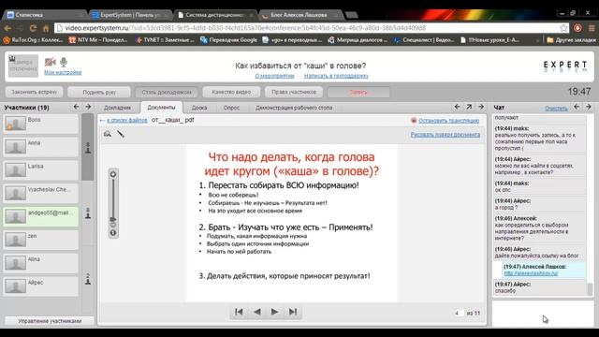Click the chat message input field
This screenshot has height=337, width=599.
pos(543,314)
